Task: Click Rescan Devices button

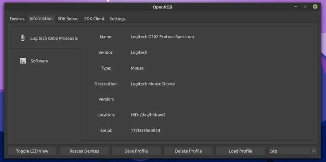Action: click(84, 151)
